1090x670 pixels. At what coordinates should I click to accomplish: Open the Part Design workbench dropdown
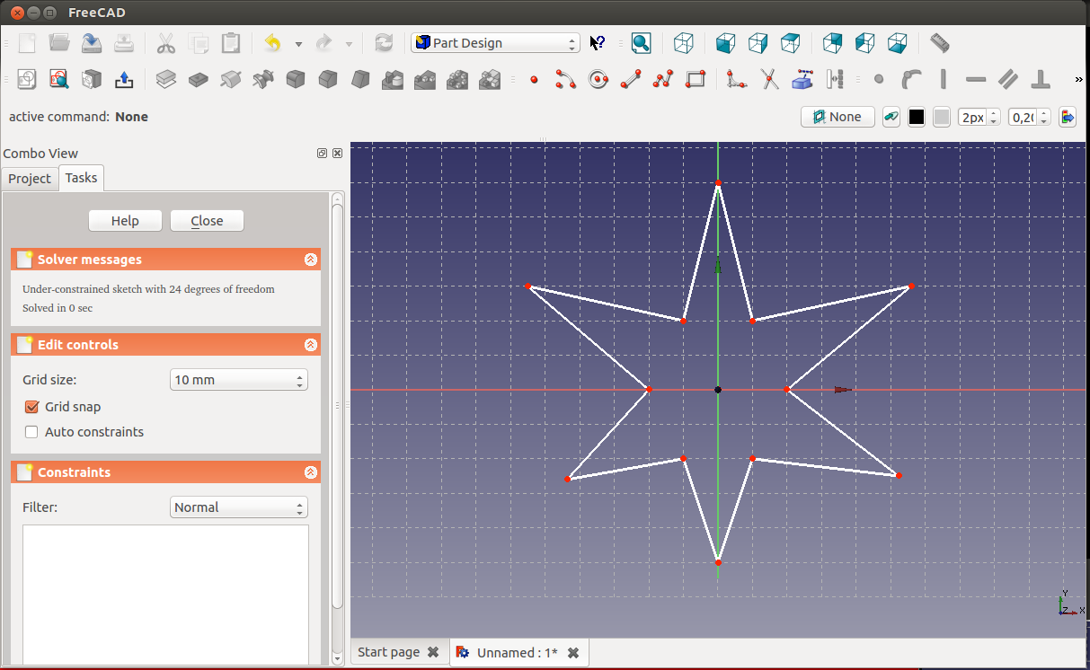point(495,43)
